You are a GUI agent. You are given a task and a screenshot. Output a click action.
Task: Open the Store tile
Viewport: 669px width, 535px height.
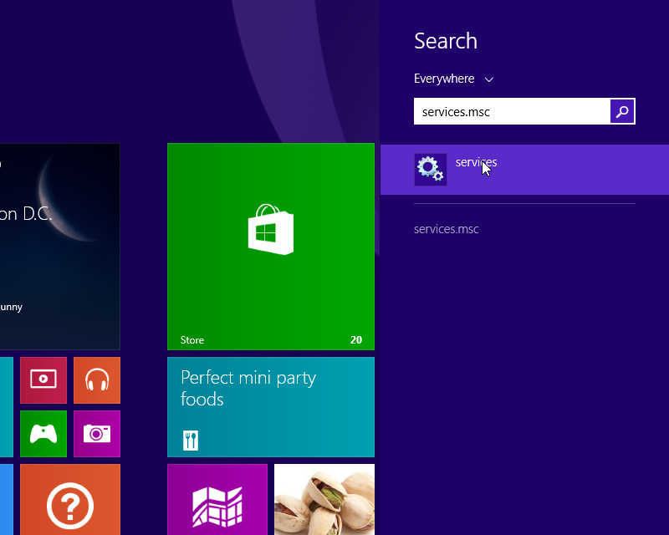click(x=271, y=247)
